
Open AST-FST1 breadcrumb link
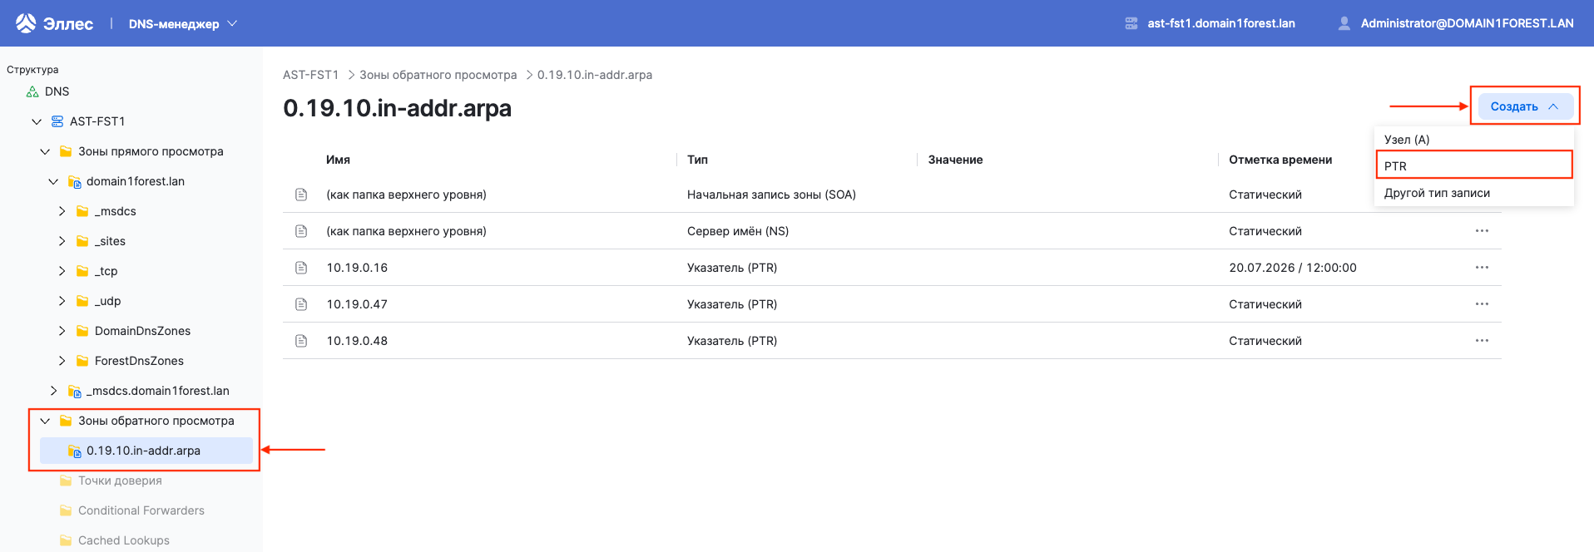click(310, 75)
